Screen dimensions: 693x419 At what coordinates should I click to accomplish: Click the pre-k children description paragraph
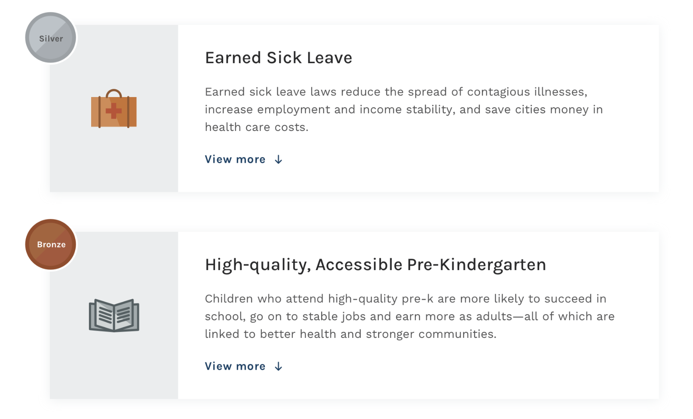coord(410,316)
